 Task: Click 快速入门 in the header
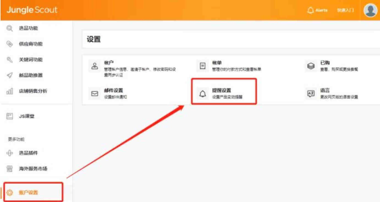click(x=345, y=10)
